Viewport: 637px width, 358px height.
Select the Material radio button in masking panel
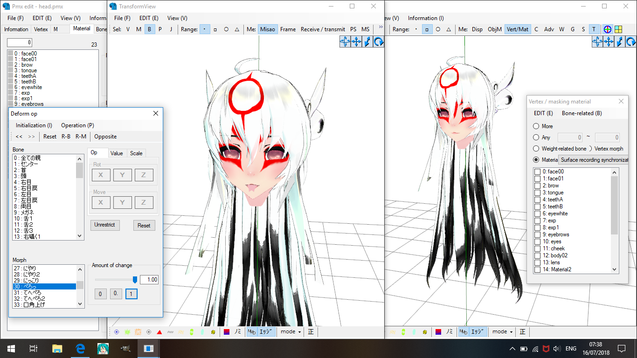click(x=536, y=160)
